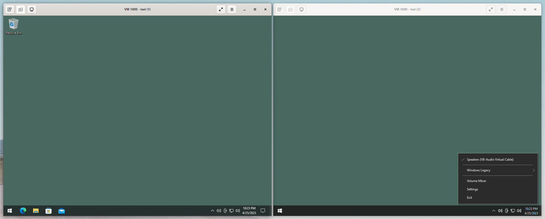Screen dimensions: 545x219
Task: Open Microsoft Store from test (1) taskbar
Action: coord(48,211)
